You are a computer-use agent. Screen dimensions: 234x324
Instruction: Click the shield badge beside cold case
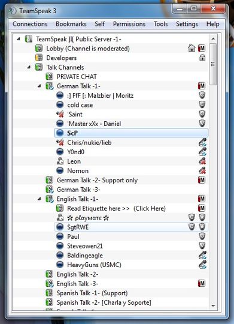coord(202,104)
